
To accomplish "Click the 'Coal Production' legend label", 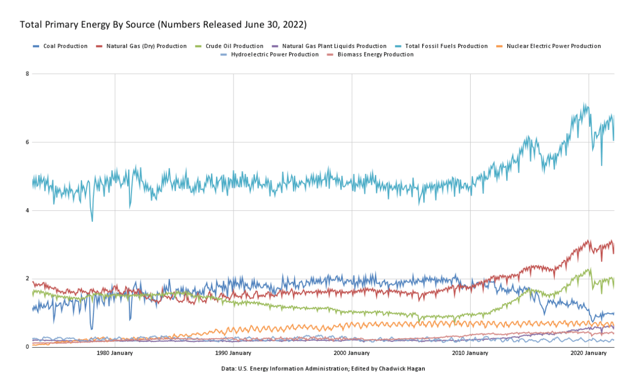I will pos(64,46).
